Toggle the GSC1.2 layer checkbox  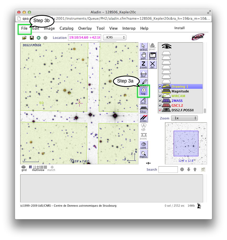(x=160, y=105)
